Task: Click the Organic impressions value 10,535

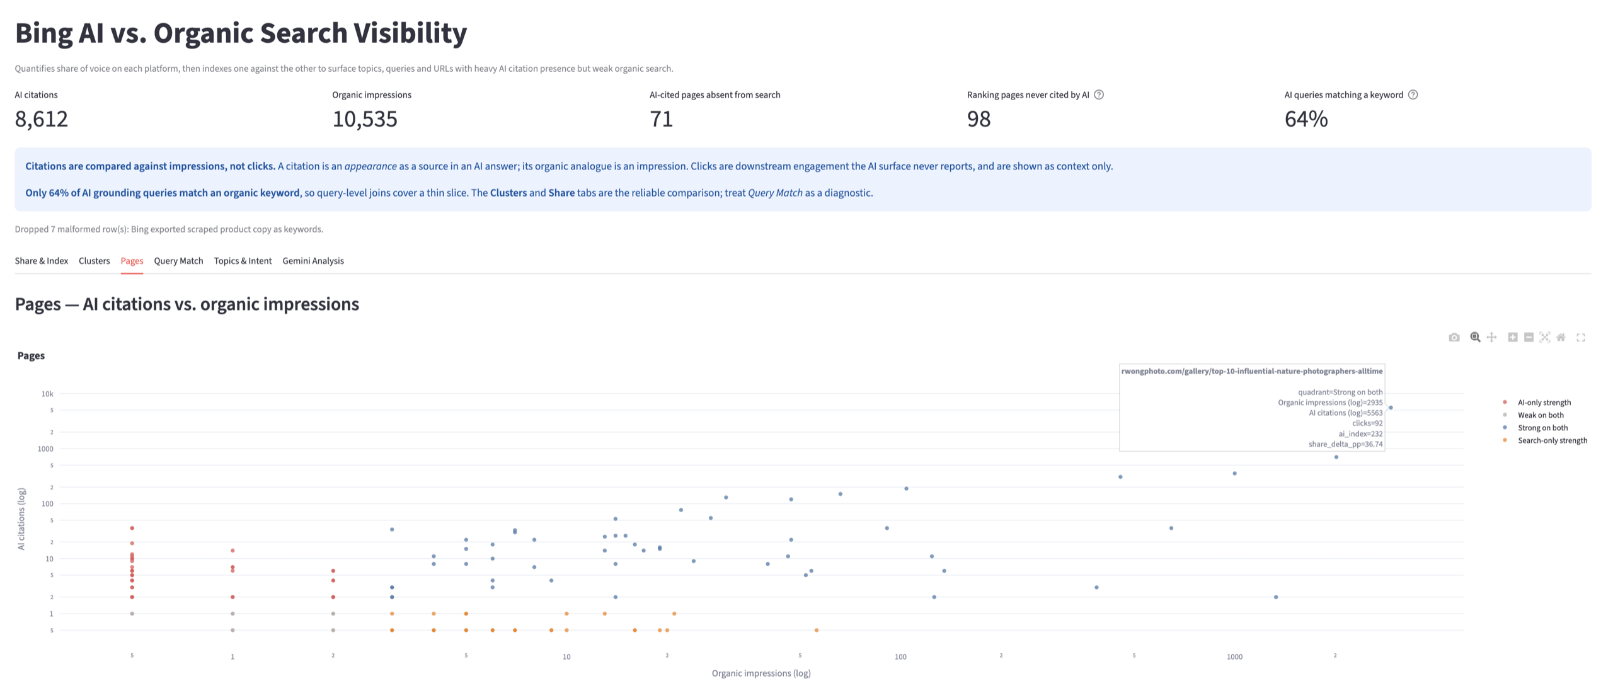Action: point(365,119)
